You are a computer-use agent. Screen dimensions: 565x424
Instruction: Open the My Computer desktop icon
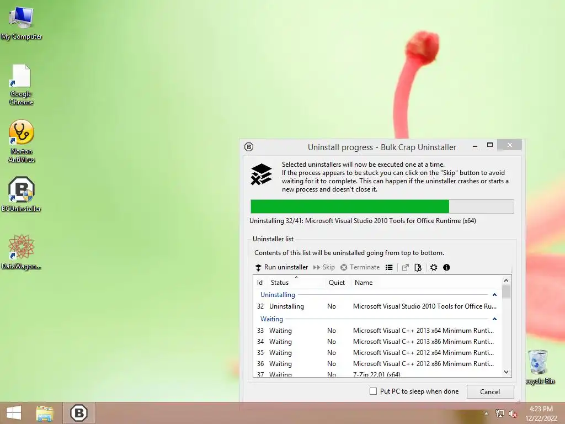pyautogui.click(x=22, y=23)
